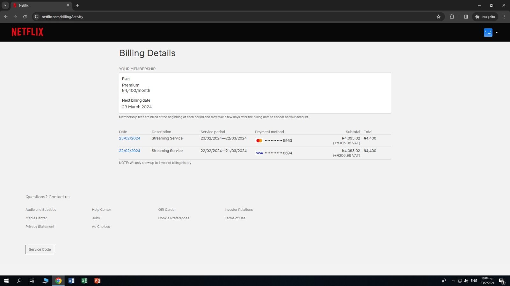Launch PowerPoint from the taskbar
The height and width of the screenshot is (286, 510).
[98, 281]
